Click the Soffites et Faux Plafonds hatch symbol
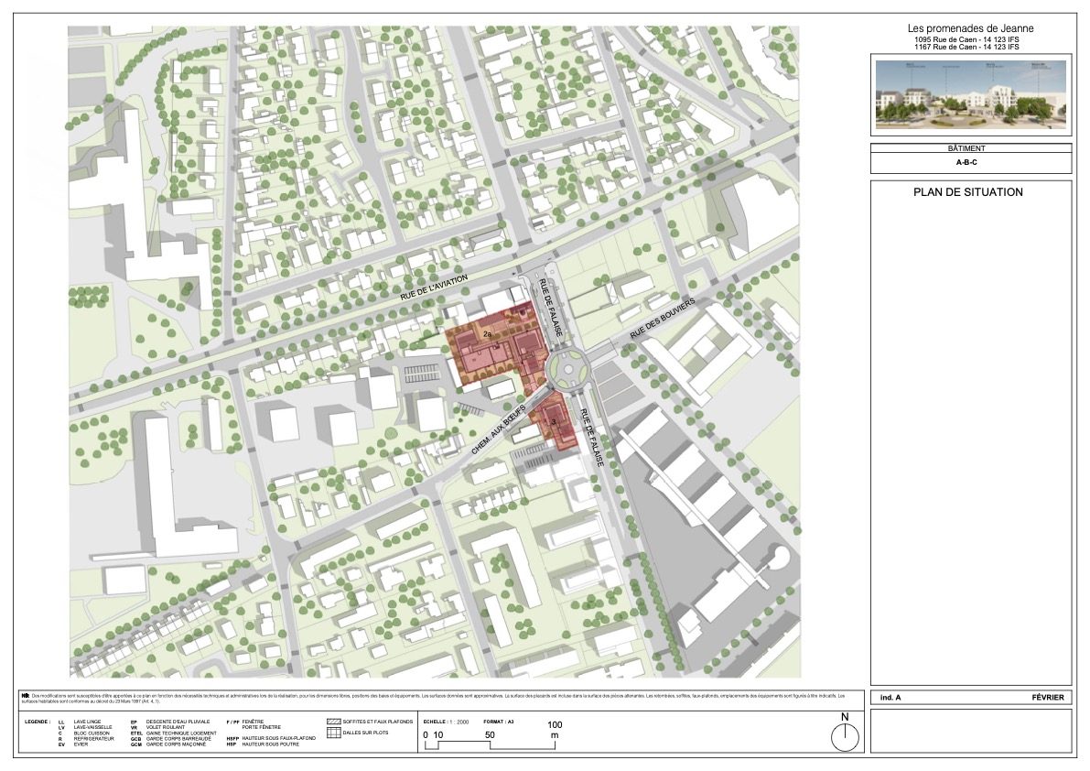 (334, 722)
